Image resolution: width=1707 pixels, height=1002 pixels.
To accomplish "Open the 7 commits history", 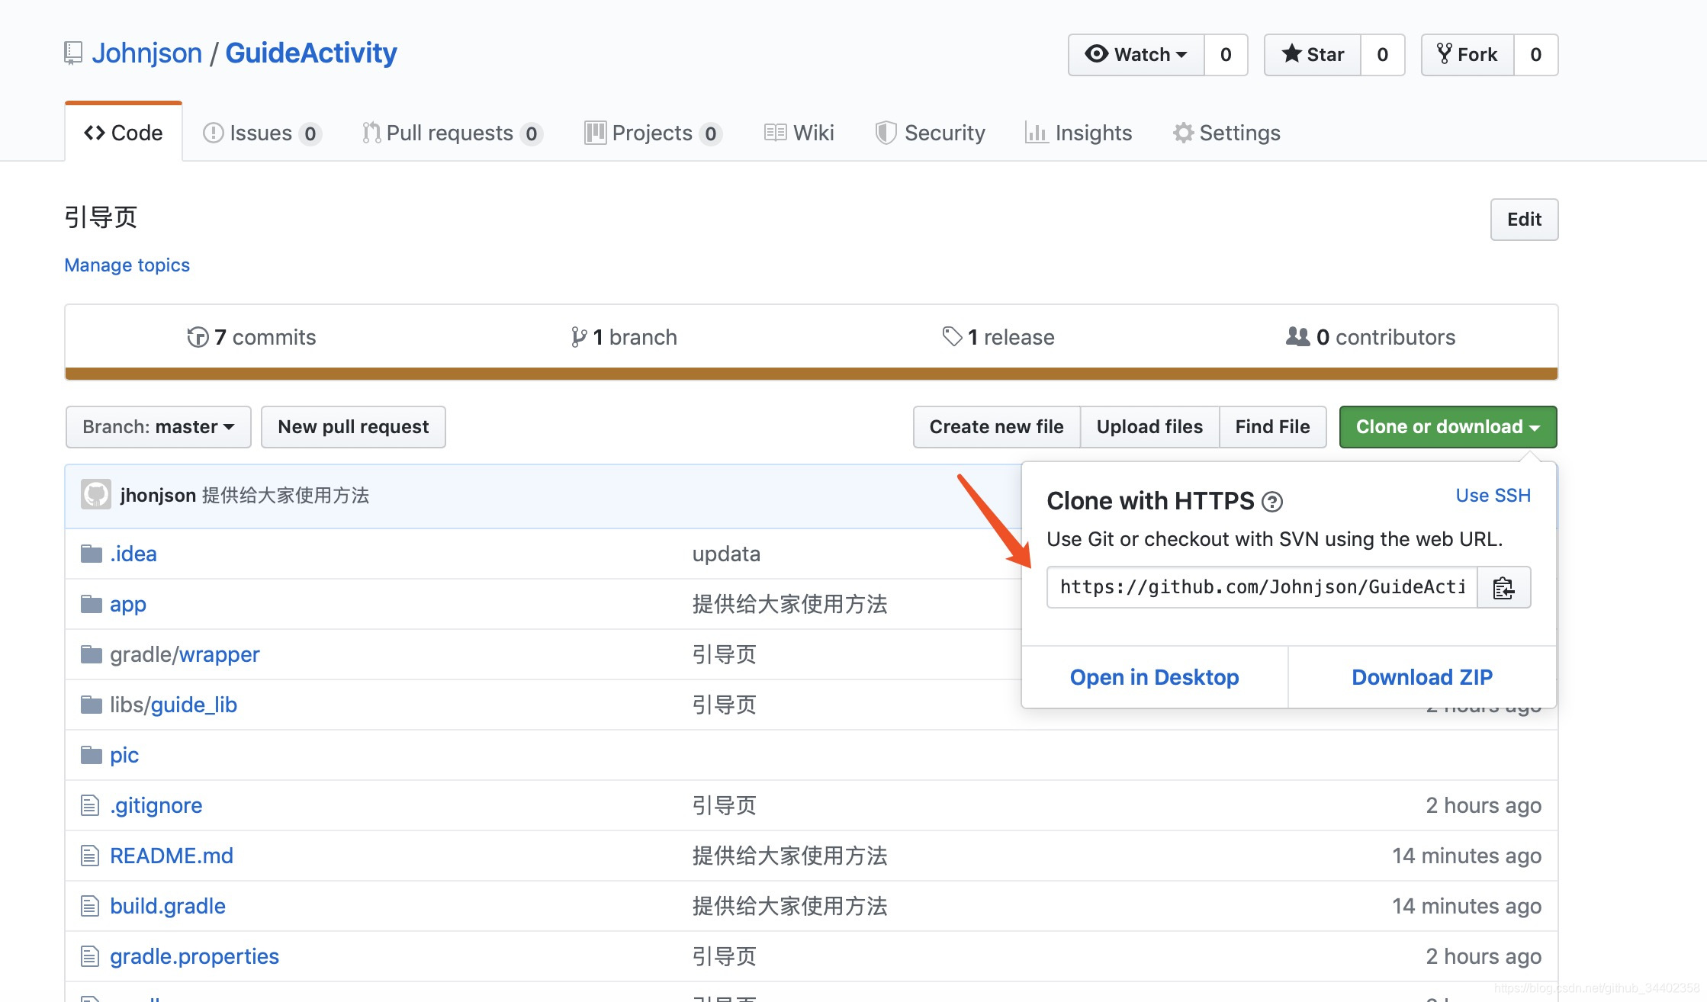I will (252, 337).
